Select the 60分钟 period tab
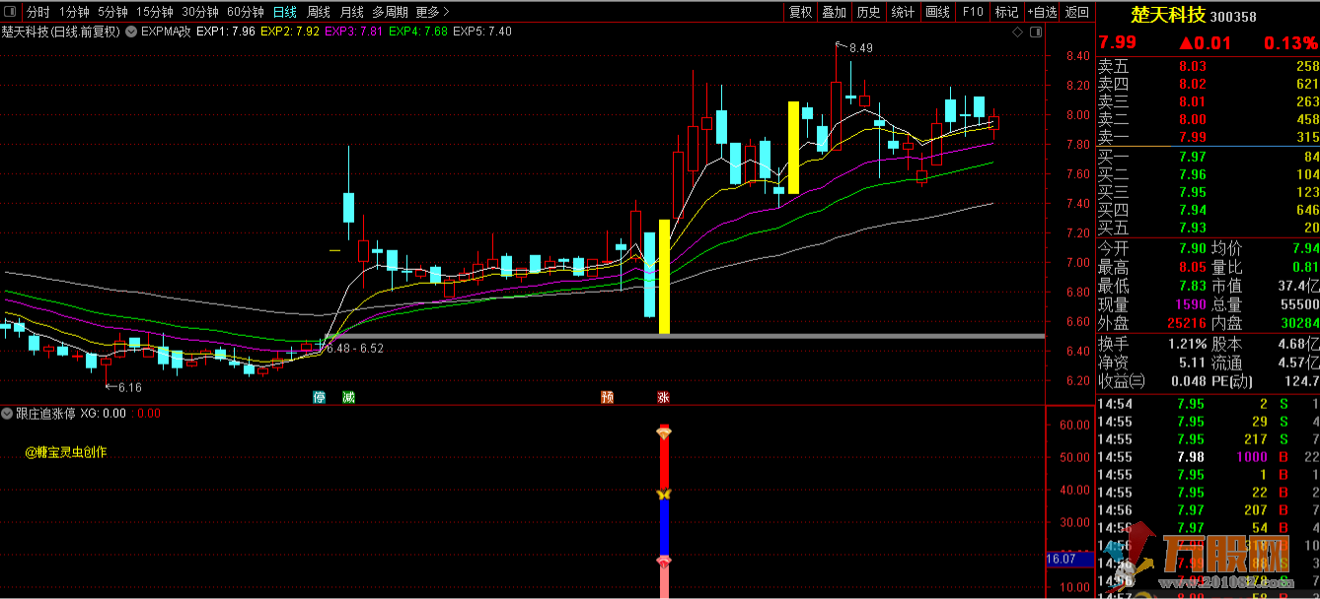1320x599 pixels. pos(245,12)
